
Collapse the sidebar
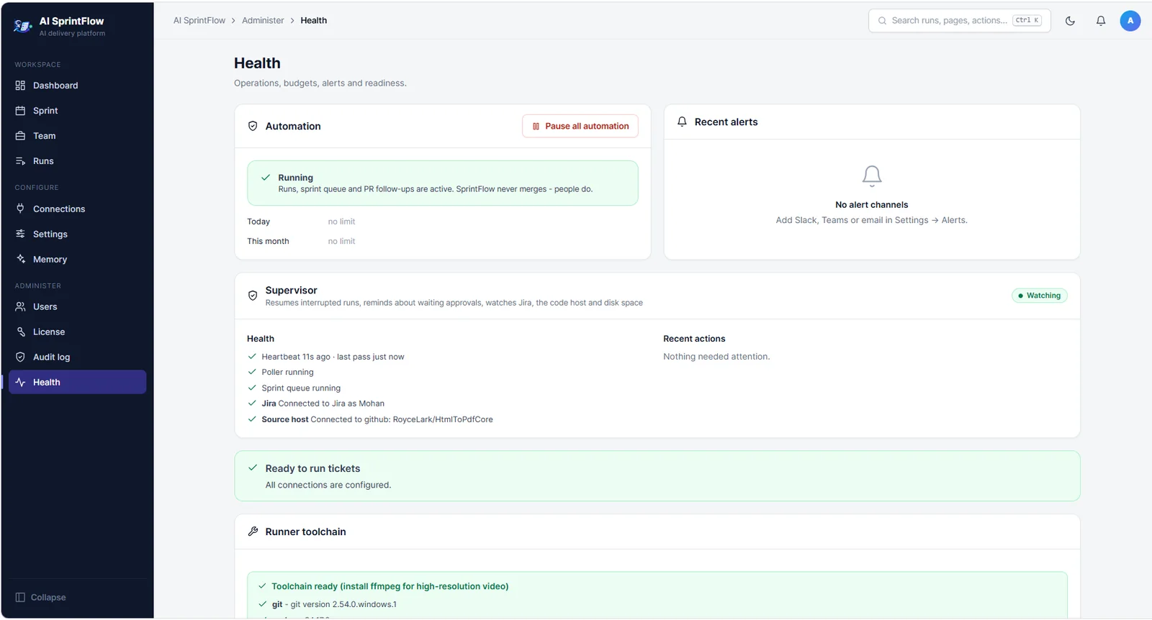[x=41, y=598]
